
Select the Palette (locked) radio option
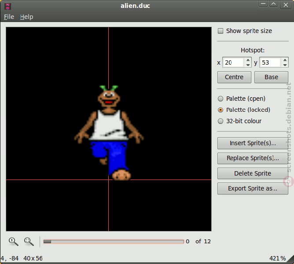point(220,110)
